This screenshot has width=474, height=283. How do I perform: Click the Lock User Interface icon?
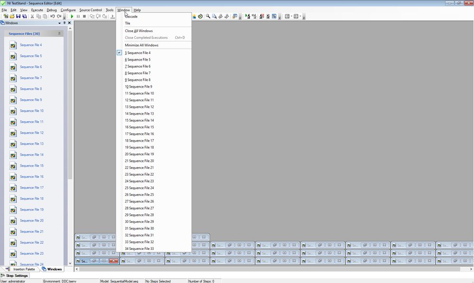tap(235, 16)
